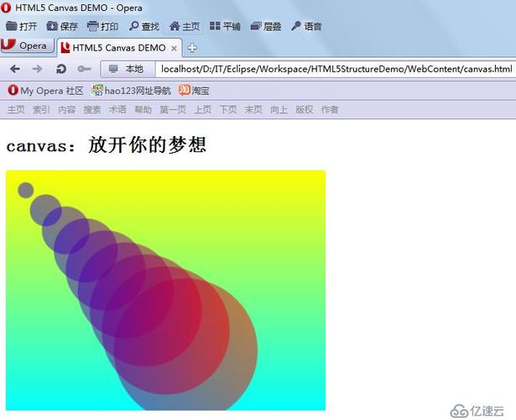516x420 pixels.
Task: Click the 层叠 (Cascade) windows button
Action: (266, 26)
